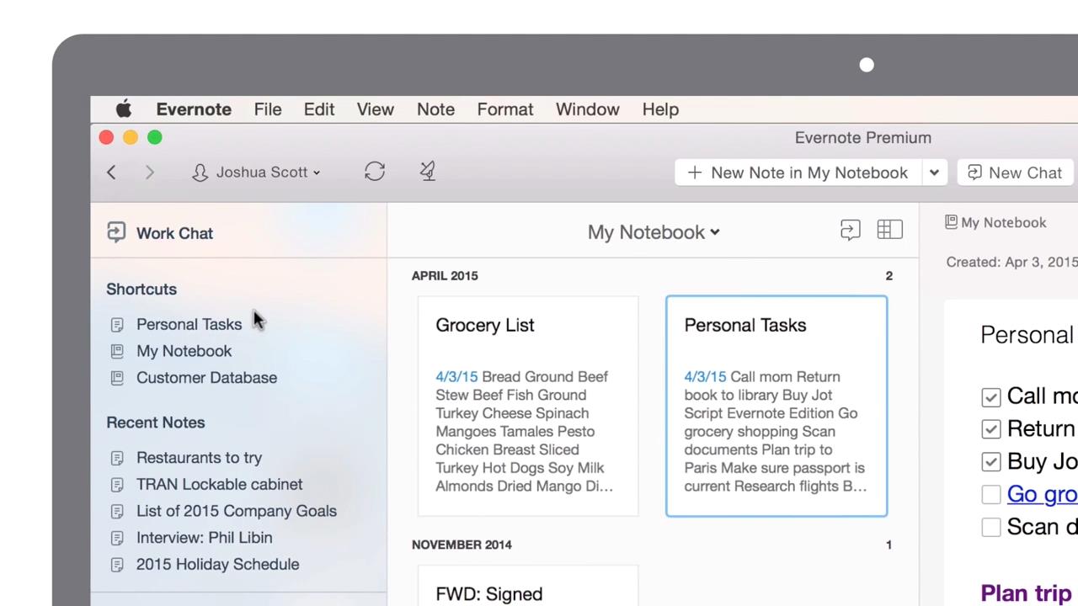Click the Joshua Scott account avatar icon
1078x606 pixels.
click(x=200, y=172)
